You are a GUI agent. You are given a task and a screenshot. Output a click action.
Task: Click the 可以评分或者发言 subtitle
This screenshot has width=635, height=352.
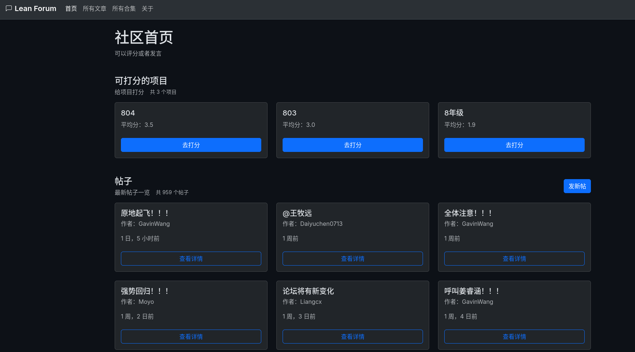(138, 53)
